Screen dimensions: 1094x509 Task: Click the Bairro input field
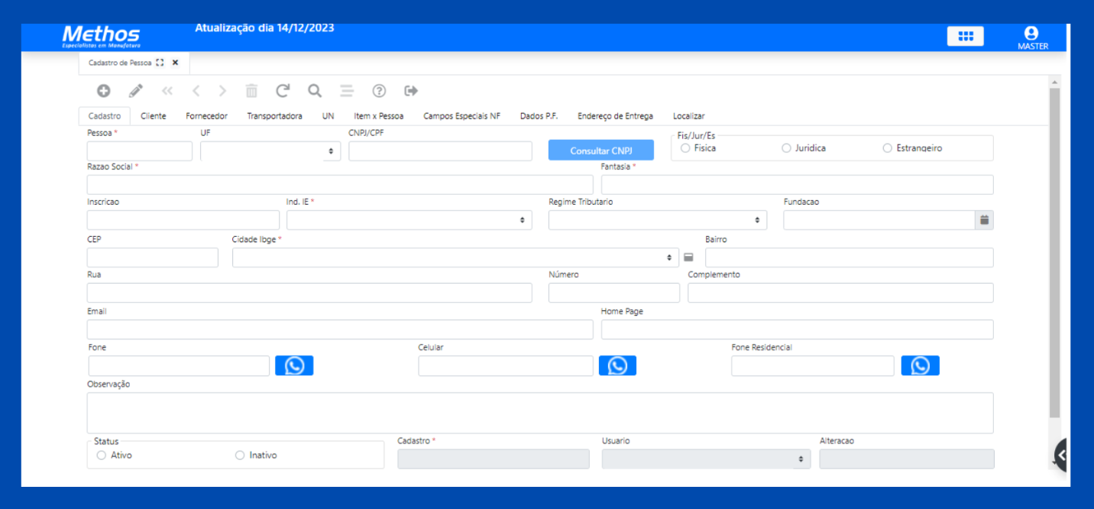[850, 258]
